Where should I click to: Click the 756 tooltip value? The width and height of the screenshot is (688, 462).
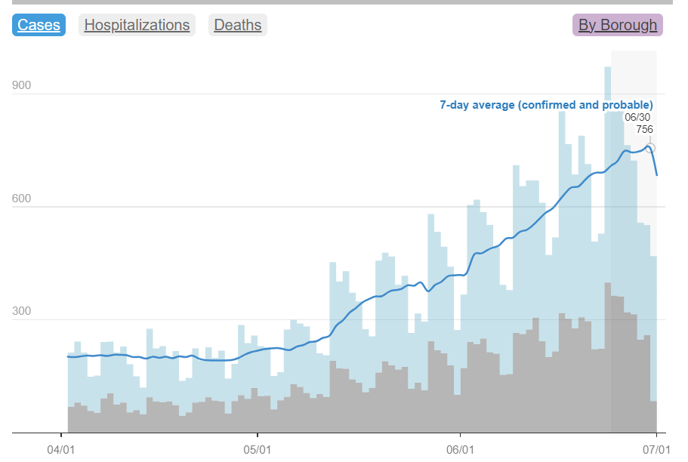[x=643, y=129]
